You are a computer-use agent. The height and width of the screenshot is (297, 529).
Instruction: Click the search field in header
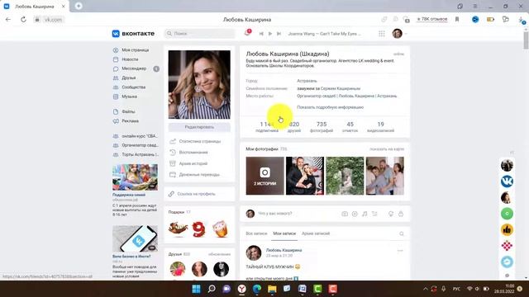click(x=200, y=34)
